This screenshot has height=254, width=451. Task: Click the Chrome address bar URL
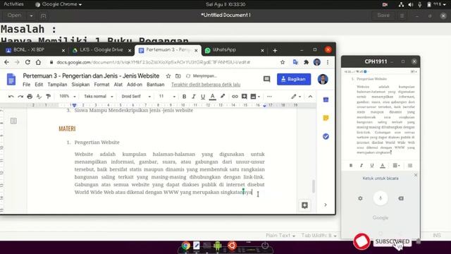point(154,62)
